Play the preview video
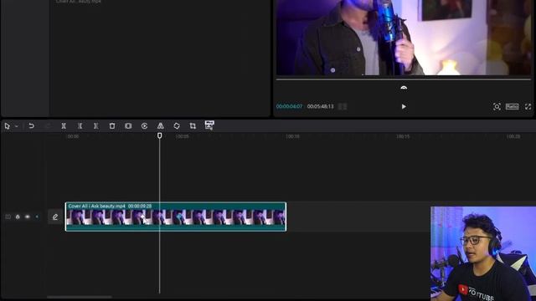 tap(404, 106)
